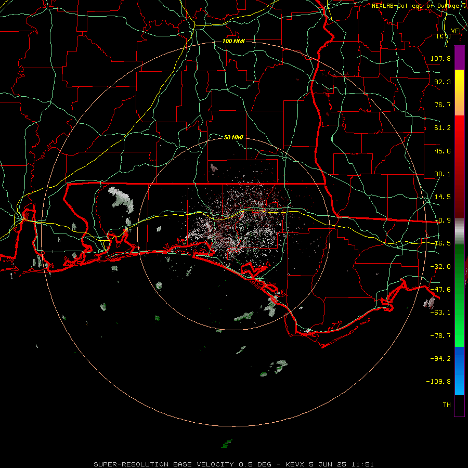The height and width of the screenshot is (468, 468).
Task: Select the 92.3 velocity scale value
Action: click(x=443, y=82)
